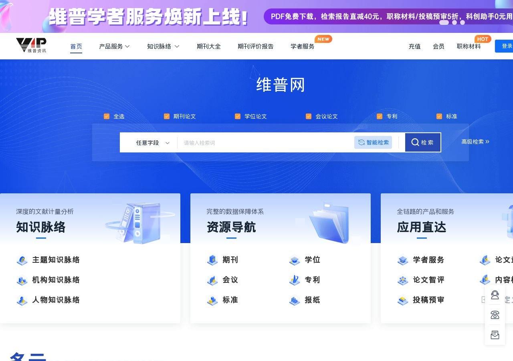Select the third banner carousel dot
513x361 pixels.
point(463,22)
